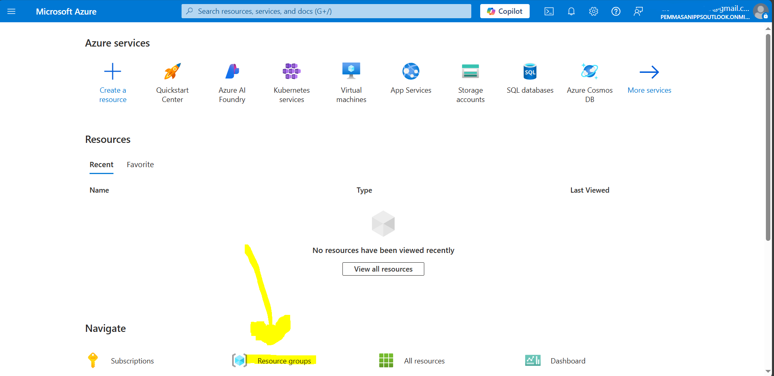
Task: Click the View all resources button
Action: click(x=383, y=269)
